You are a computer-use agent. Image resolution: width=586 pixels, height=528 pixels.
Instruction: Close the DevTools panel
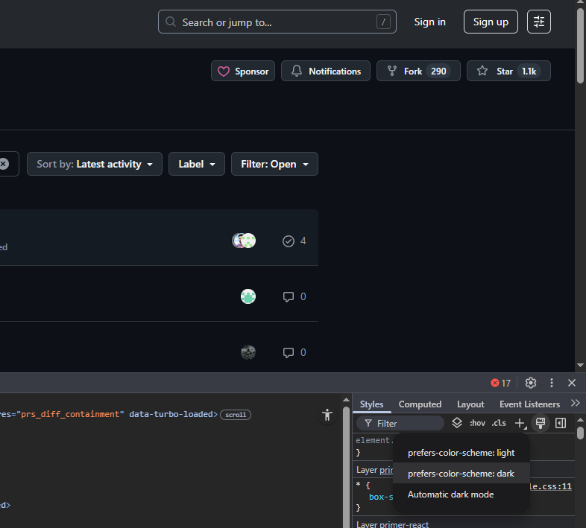[x=571, y=383]
